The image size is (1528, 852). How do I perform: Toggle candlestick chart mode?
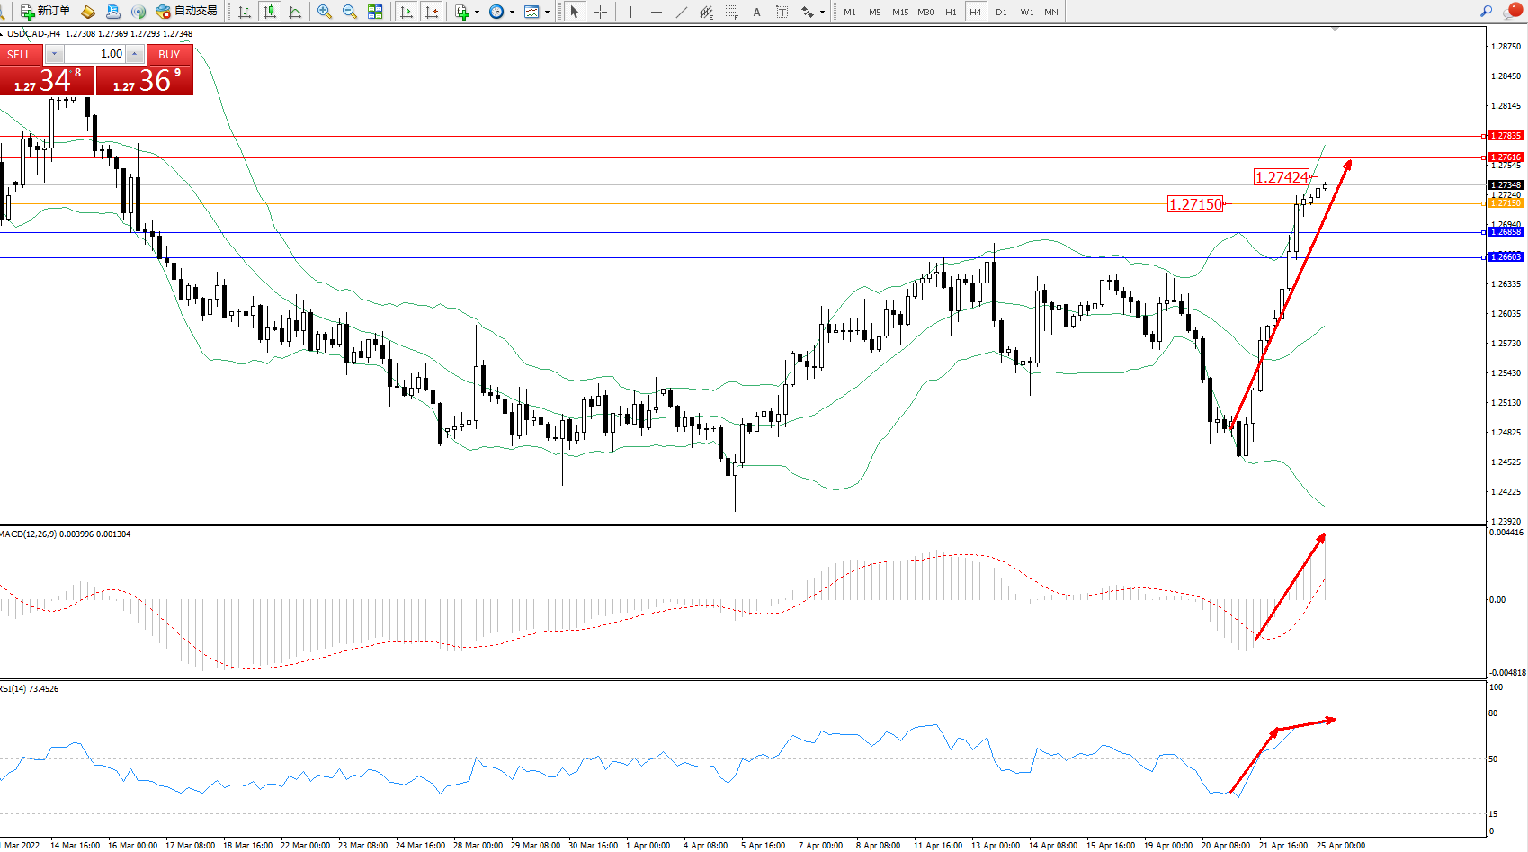pos(269,12)
